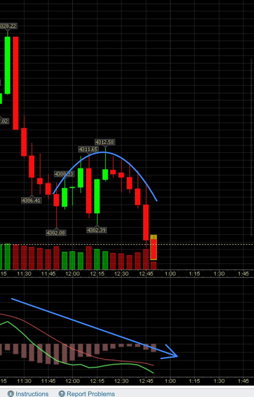Select the 4306.41 low price label
This screenshot has width=254, height=397.
coord(31,200)
